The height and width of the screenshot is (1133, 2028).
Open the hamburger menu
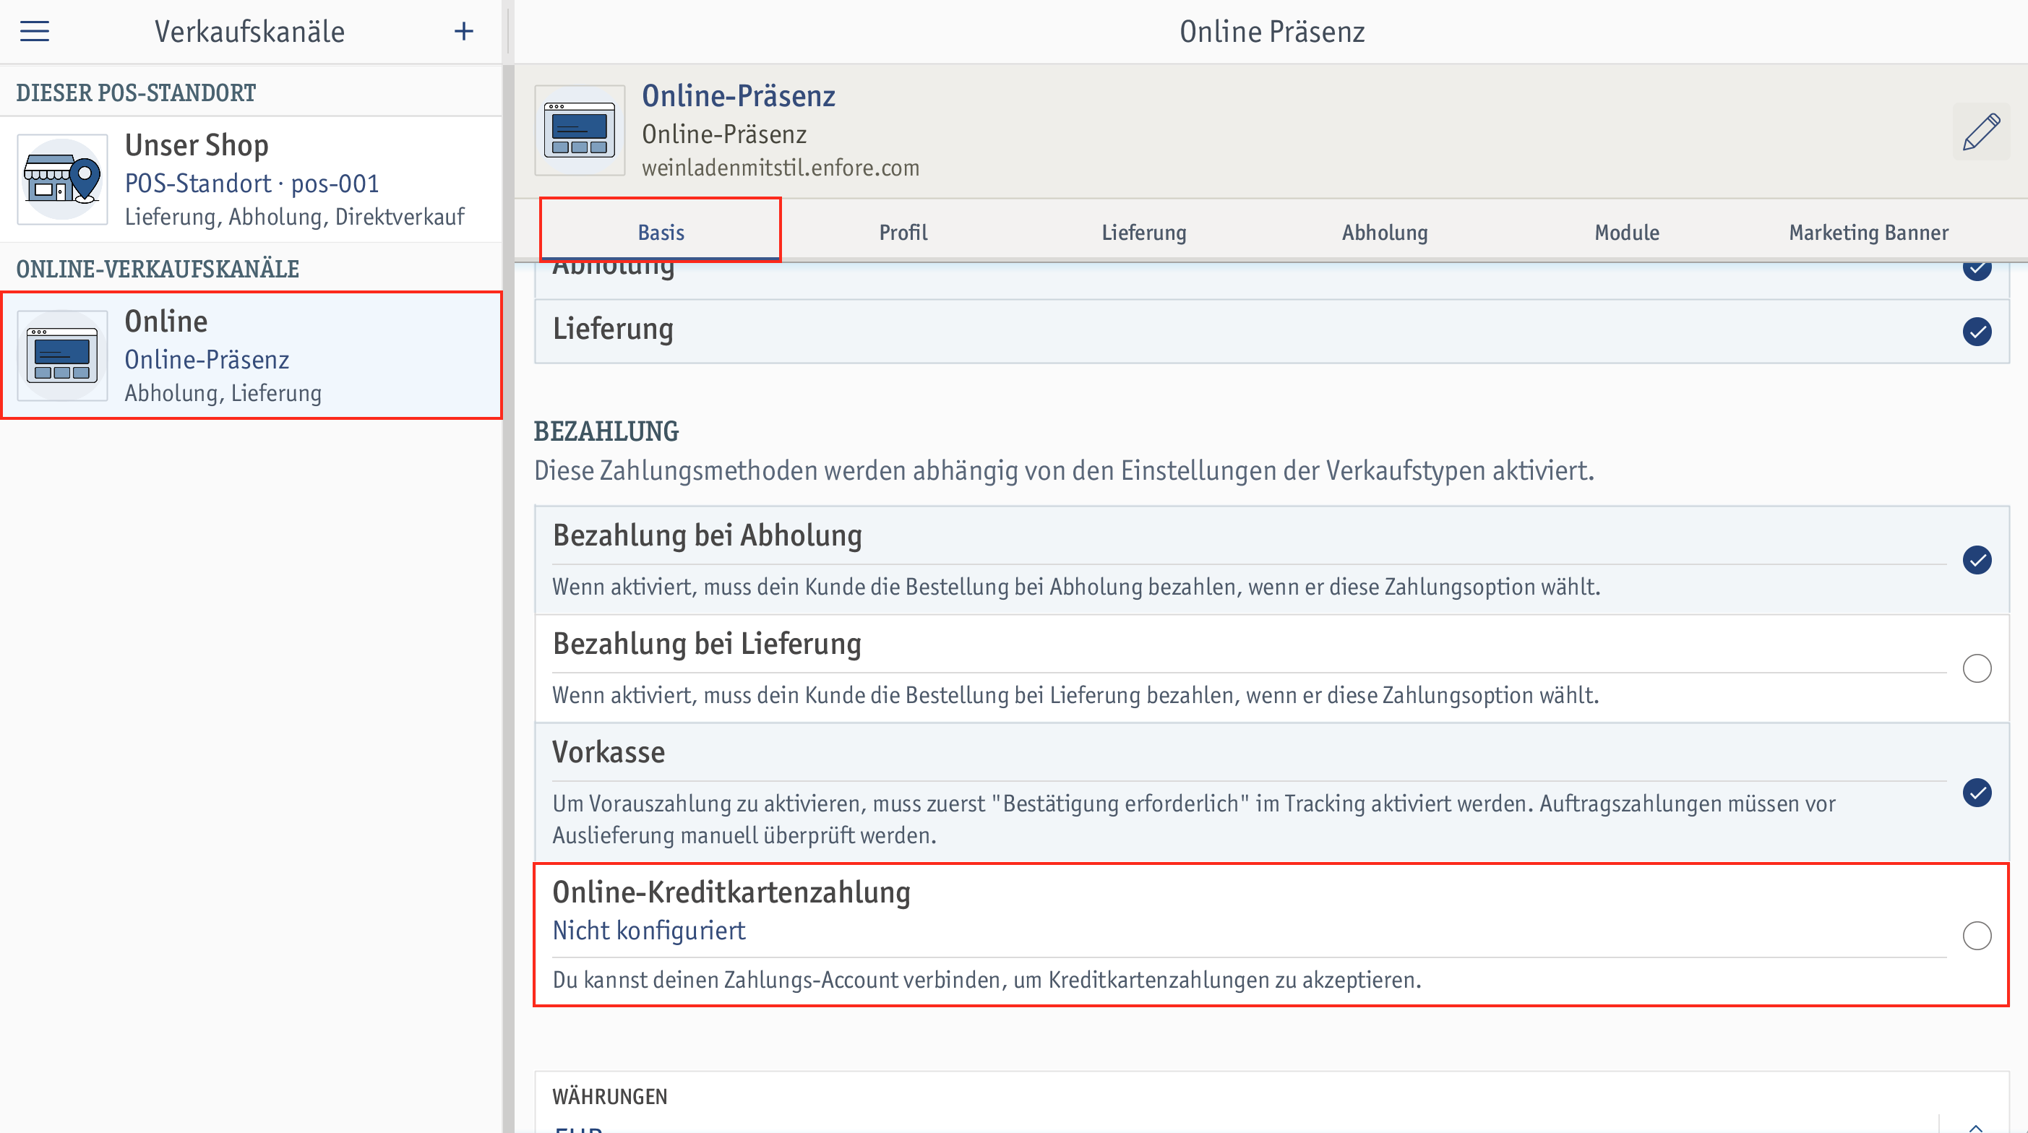[x=35, y=32]
